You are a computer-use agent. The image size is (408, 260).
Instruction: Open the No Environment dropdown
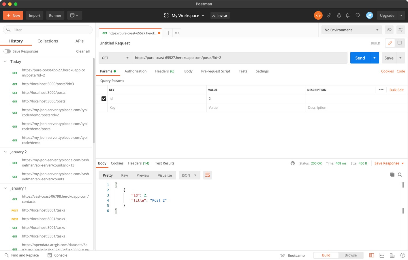tap(351, 30)
